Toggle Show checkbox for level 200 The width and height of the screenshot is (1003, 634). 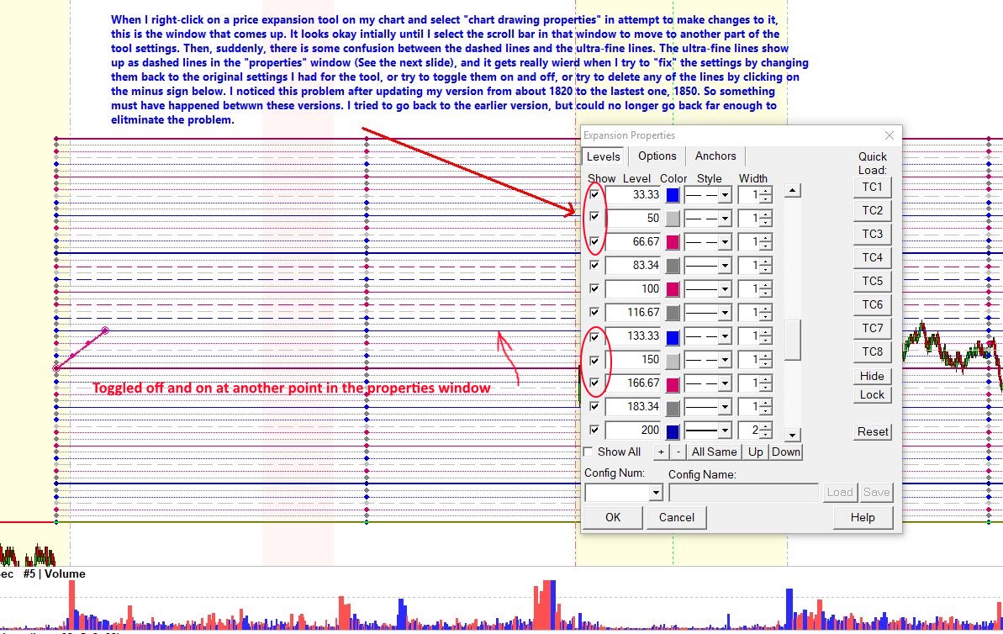pos(594,430)
